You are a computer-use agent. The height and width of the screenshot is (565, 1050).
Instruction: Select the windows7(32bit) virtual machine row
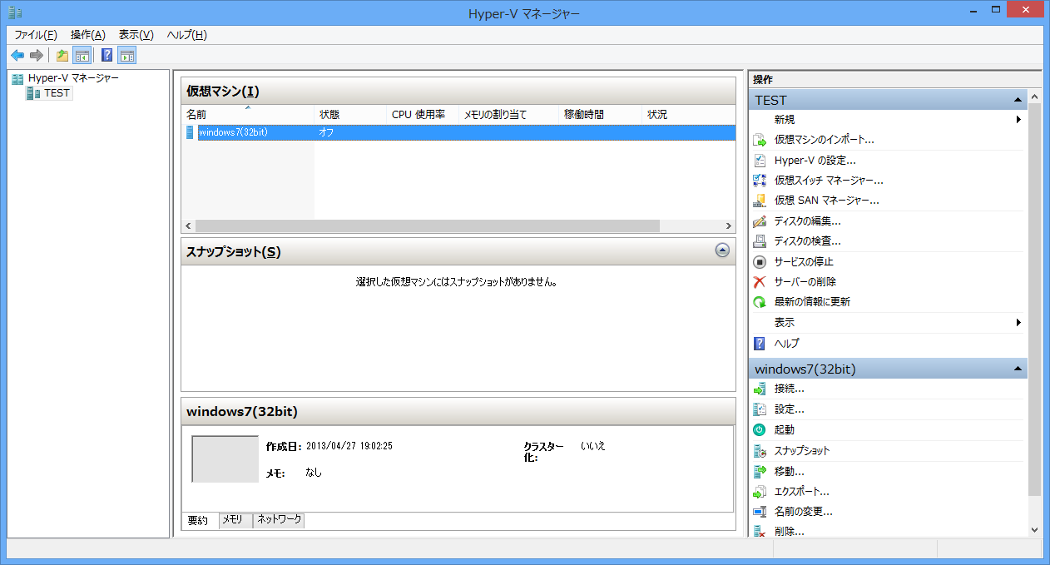pos(458,132)
